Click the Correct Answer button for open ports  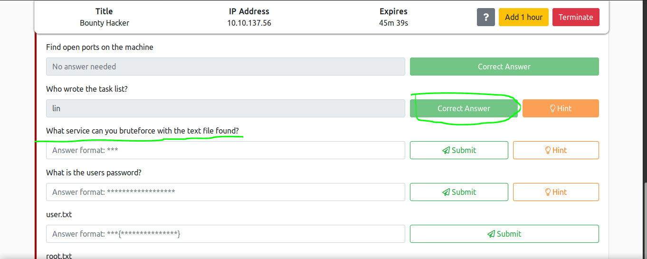click(504, 67)
